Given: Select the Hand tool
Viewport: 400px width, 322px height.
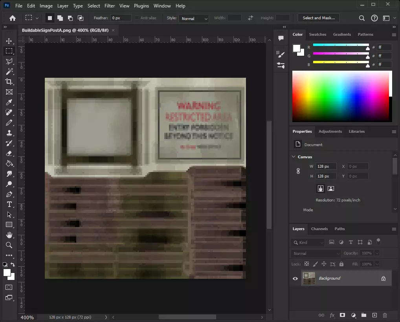Looking at the screenshot, I should tap(9, 235).
